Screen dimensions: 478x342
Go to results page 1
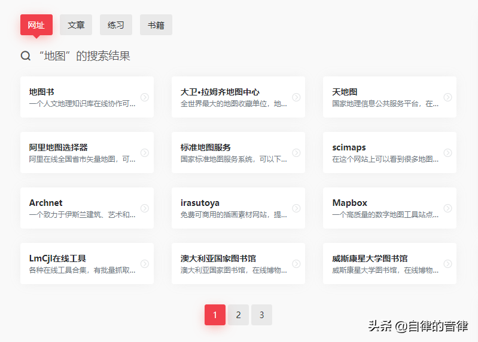coord(215,315)
